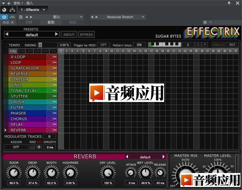This screenshot has width=242, height=190.
Task: Adjust the reverb DECAY knob
Action: 33,173
